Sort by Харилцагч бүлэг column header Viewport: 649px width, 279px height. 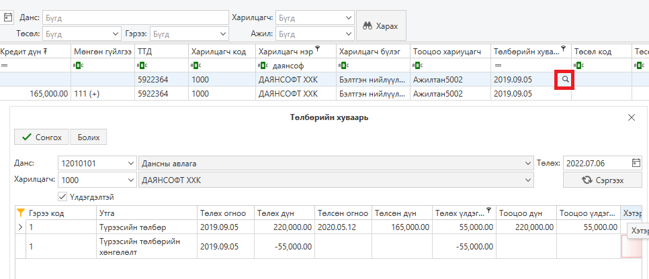pyautogui.click(x=373, y=52)
